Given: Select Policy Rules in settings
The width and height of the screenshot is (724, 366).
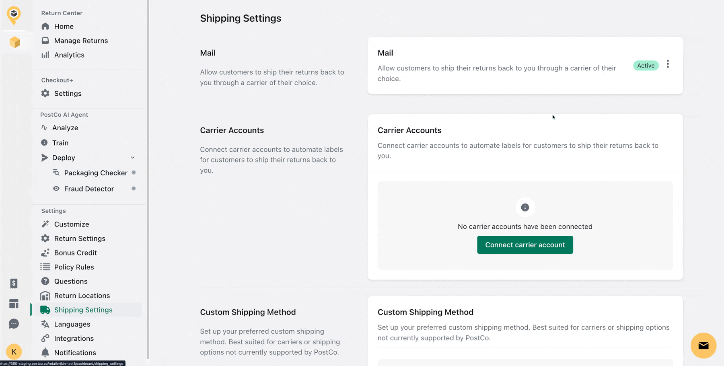Looking at the screenshot, I should point(74,267).
